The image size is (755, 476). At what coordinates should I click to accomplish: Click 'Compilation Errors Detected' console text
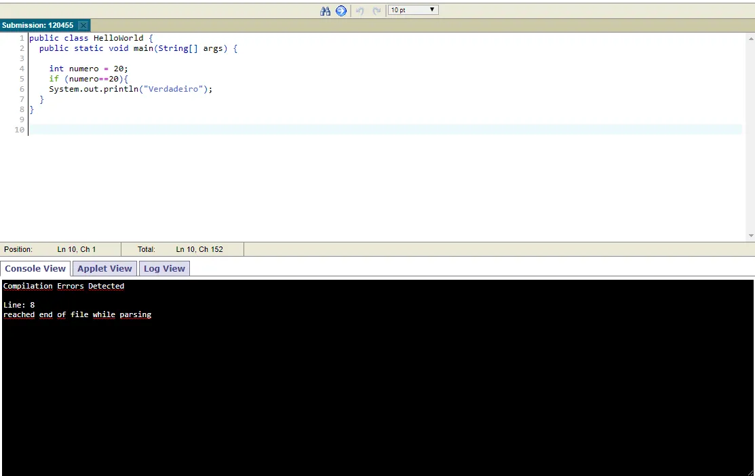tap(64, 286)
